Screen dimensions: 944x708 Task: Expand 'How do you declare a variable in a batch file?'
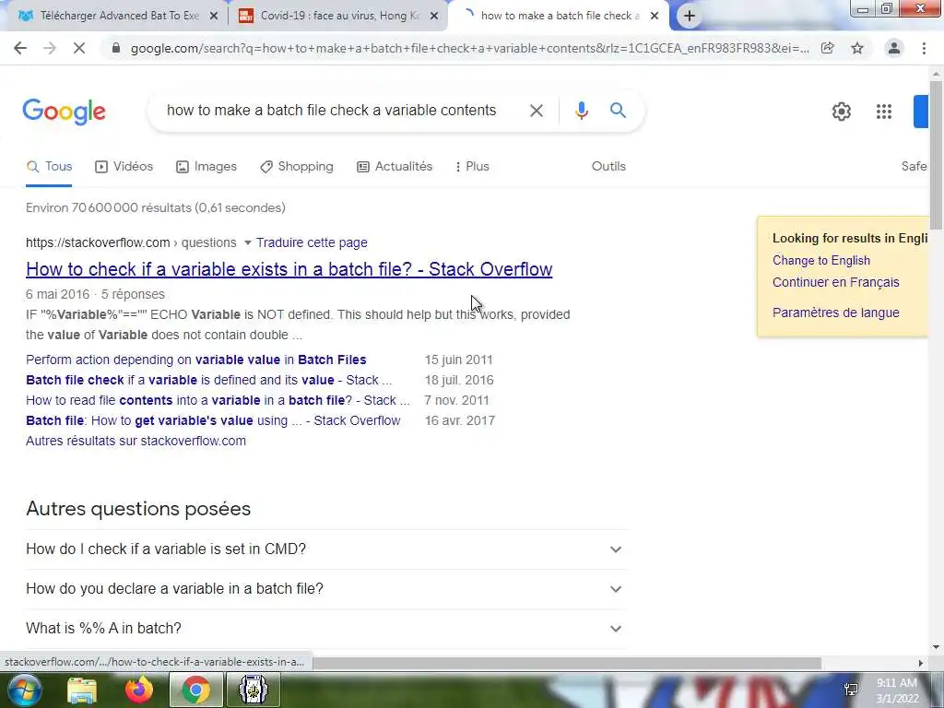pos(326,589)
